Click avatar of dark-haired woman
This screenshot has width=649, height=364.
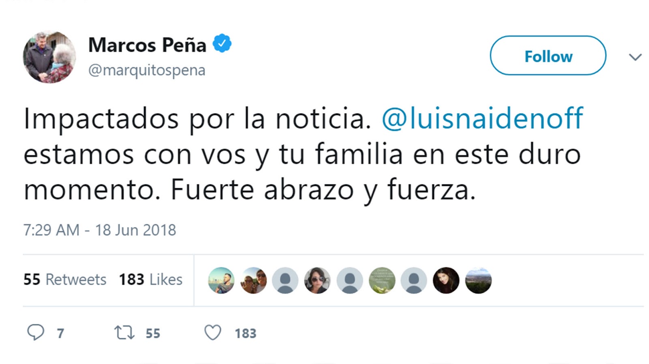(x=446, y=280)
